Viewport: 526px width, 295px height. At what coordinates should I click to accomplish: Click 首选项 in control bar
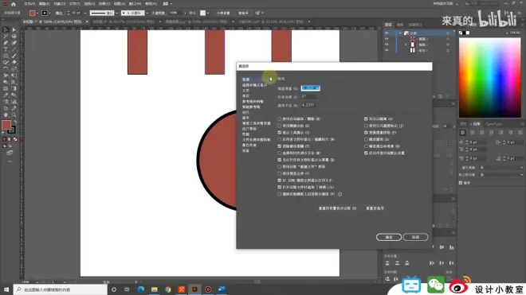coord(243,13)
